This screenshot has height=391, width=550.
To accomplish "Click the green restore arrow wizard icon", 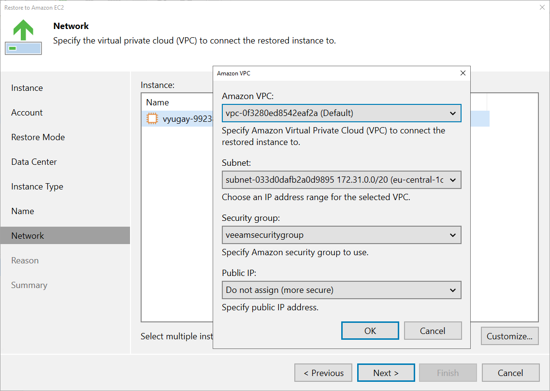I will click(23, 37).
